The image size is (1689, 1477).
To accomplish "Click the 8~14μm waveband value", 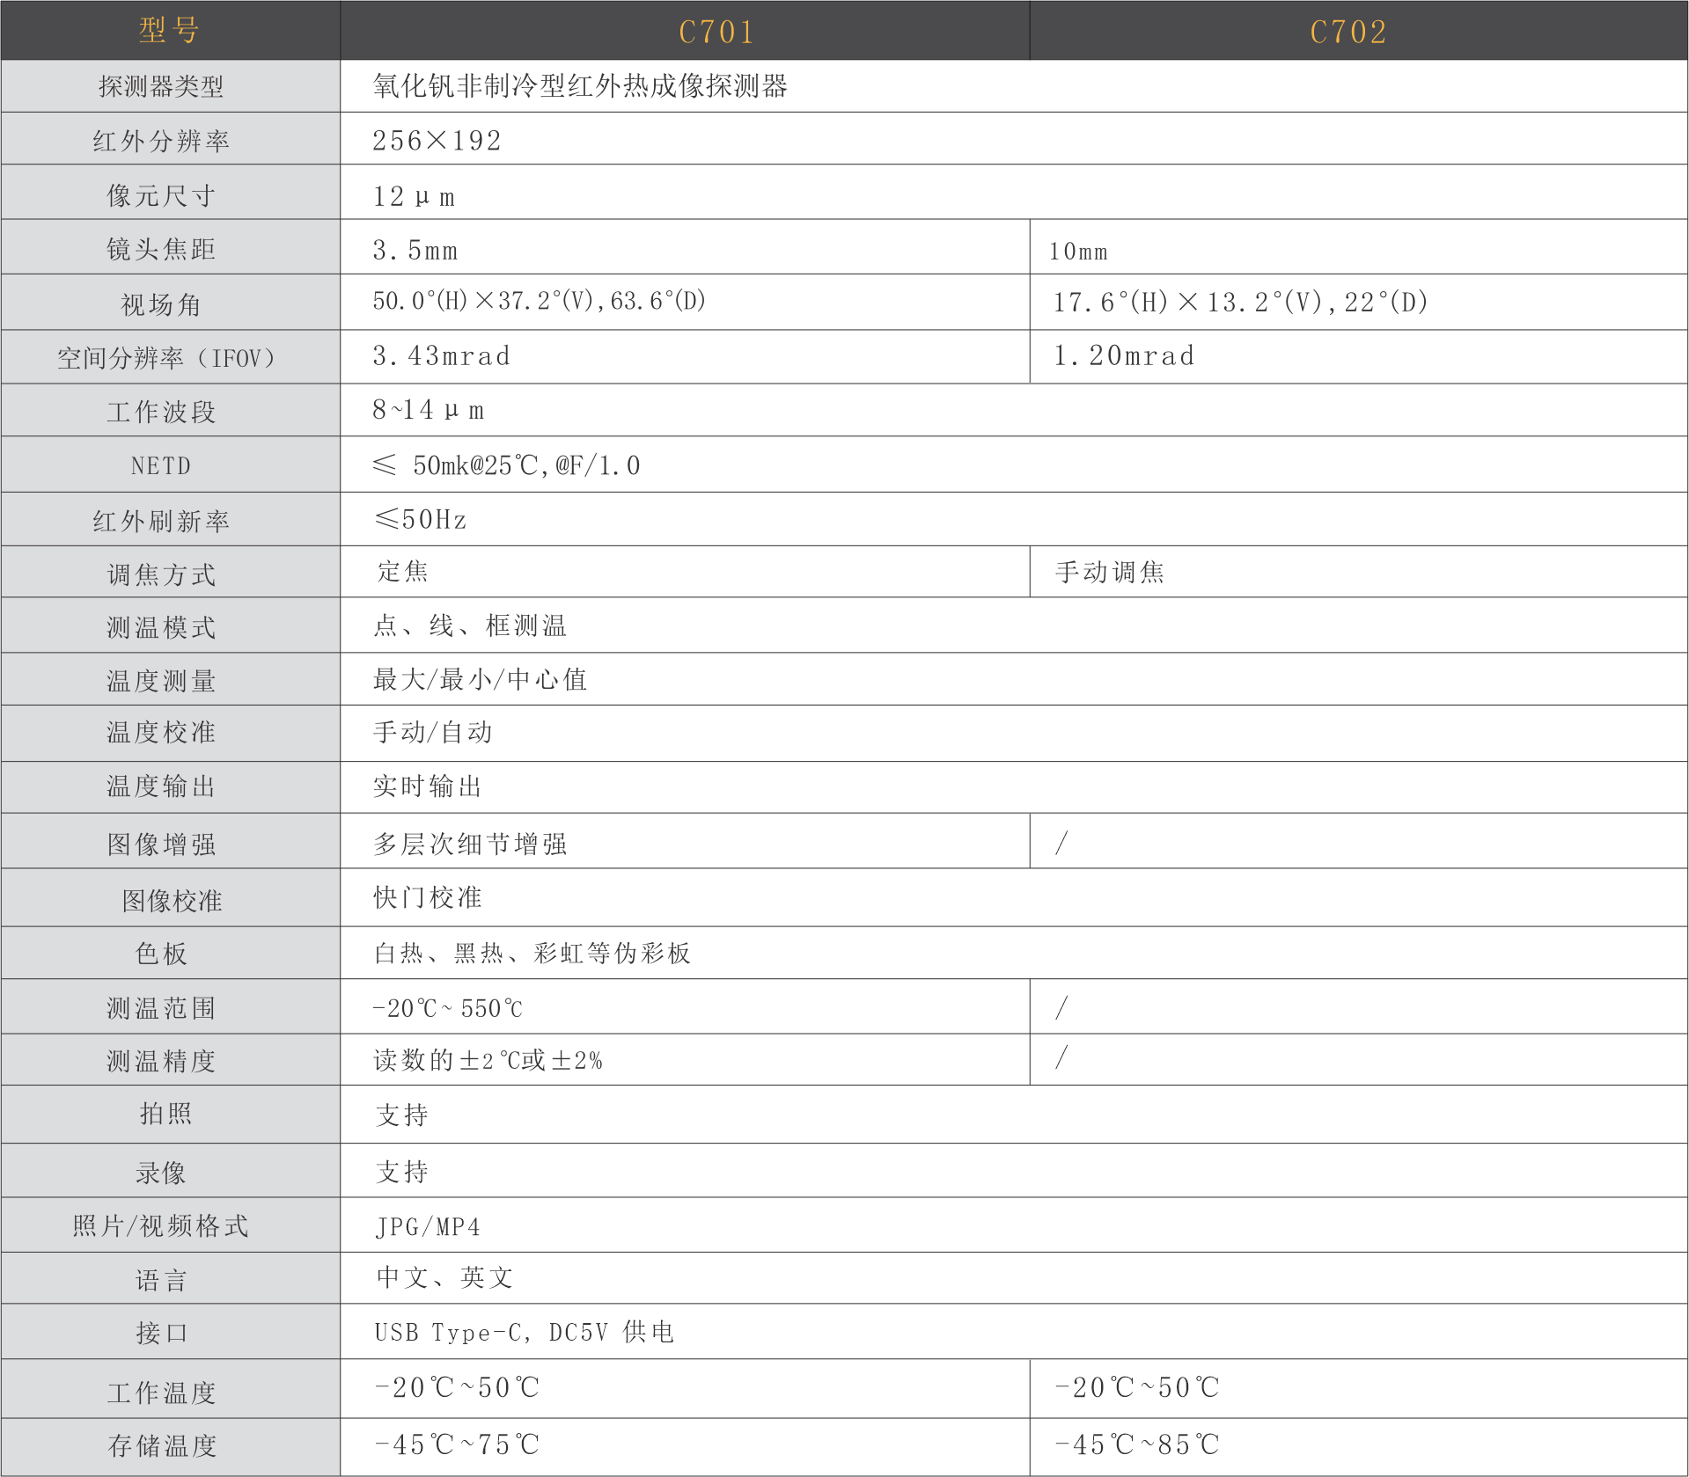I will (429, 410).
